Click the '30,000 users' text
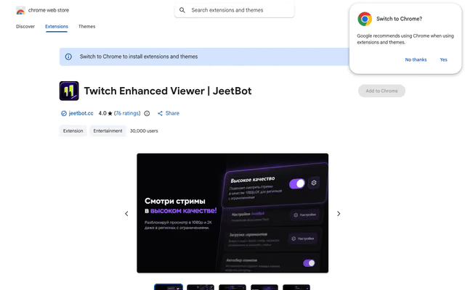465x290 pixels. (144, 130)
